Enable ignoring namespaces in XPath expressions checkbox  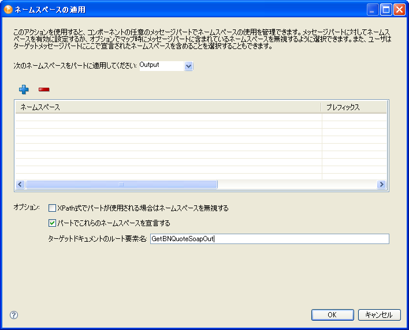52,208
